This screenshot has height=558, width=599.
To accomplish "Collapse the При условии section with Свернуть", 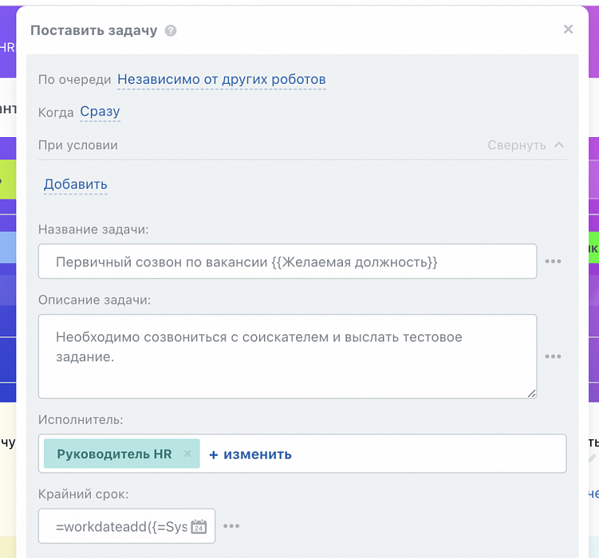I will 517,145.
